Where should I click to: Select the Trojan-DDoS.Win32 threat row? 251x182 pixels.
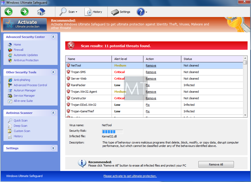point(154,105)
